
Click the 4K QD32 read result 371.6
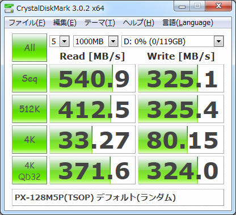click(92, 170)
